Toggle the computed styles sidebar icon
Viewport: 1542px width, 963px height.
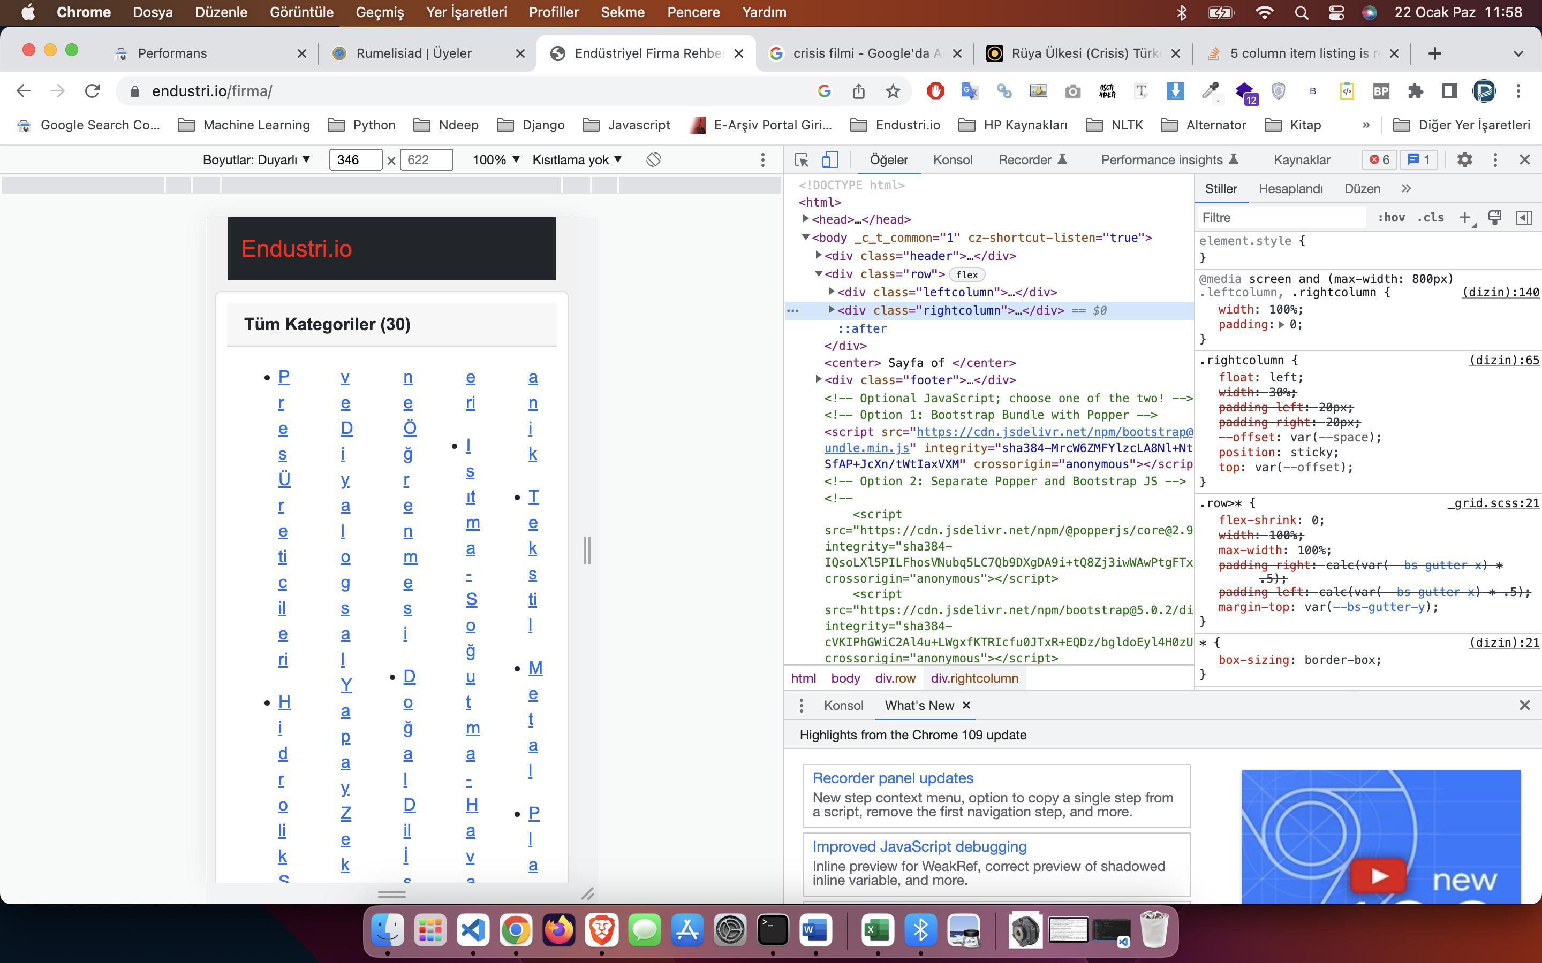coord(1523,218)
